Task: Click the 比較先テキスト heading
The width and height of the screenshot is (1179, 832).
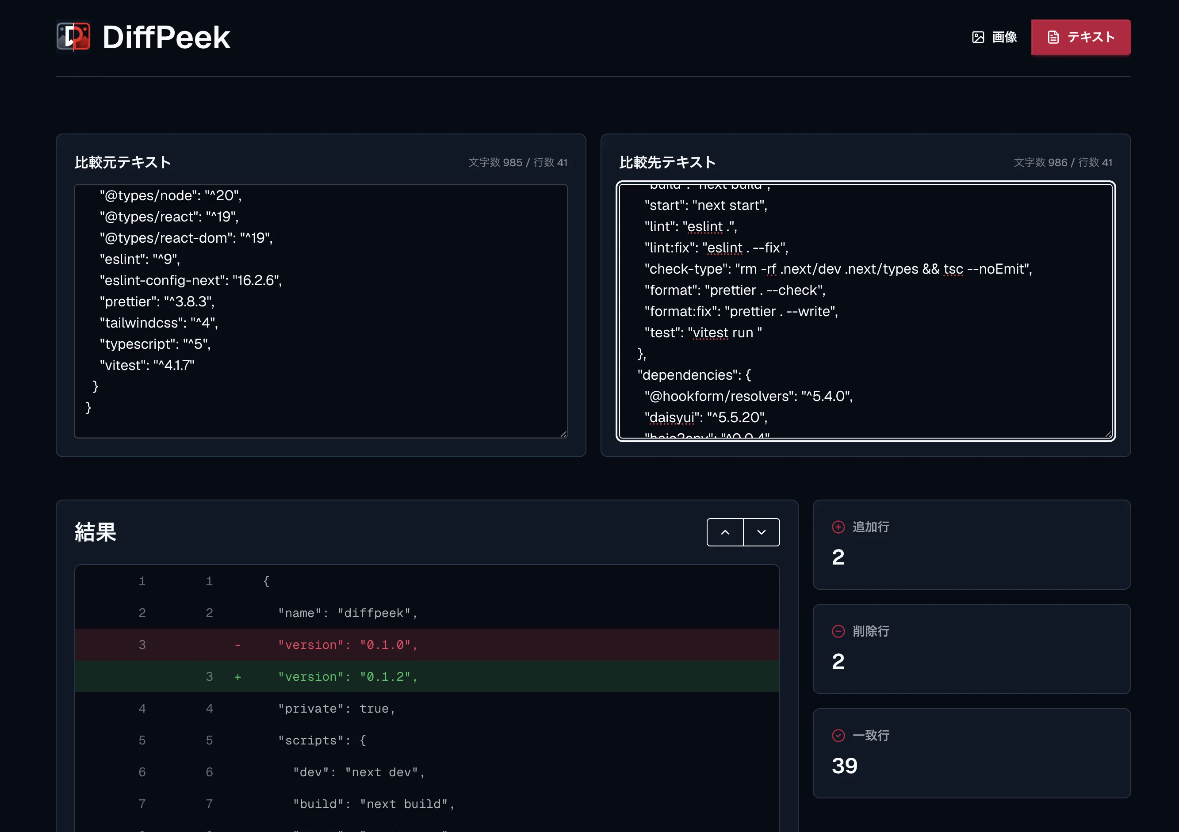Action: pos(667,162)
